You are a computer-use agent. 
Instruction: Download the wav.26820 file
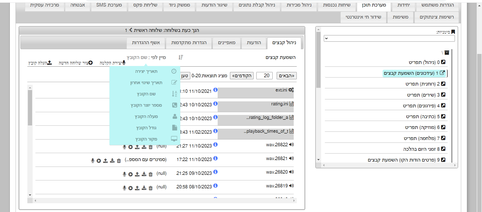click(144, 174)
